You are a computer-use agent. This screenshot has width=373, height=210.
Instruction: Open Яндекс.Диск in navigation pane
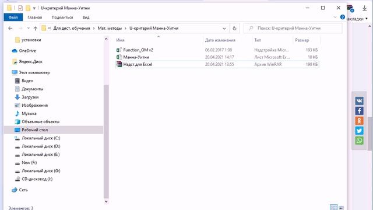(30, 62)
